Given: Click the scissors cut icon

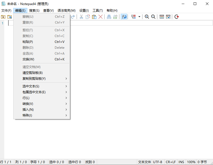Looking at the screenshot, I should click(x=81, y=17).
